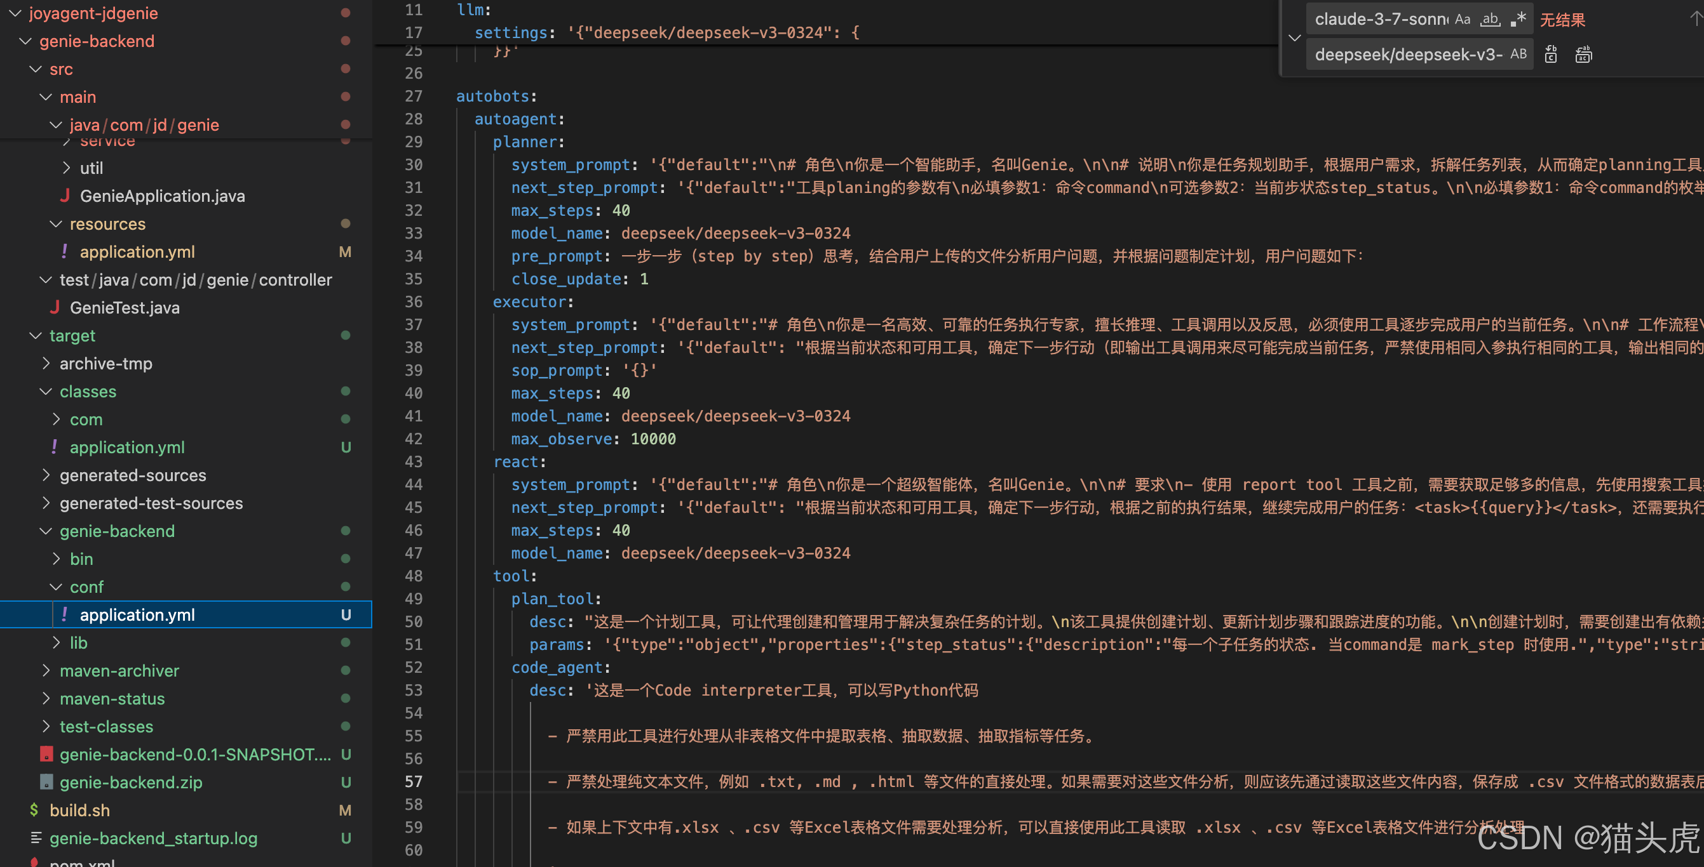Click the Replace single match icon
1704x867 pixels.
[1550, 54]
